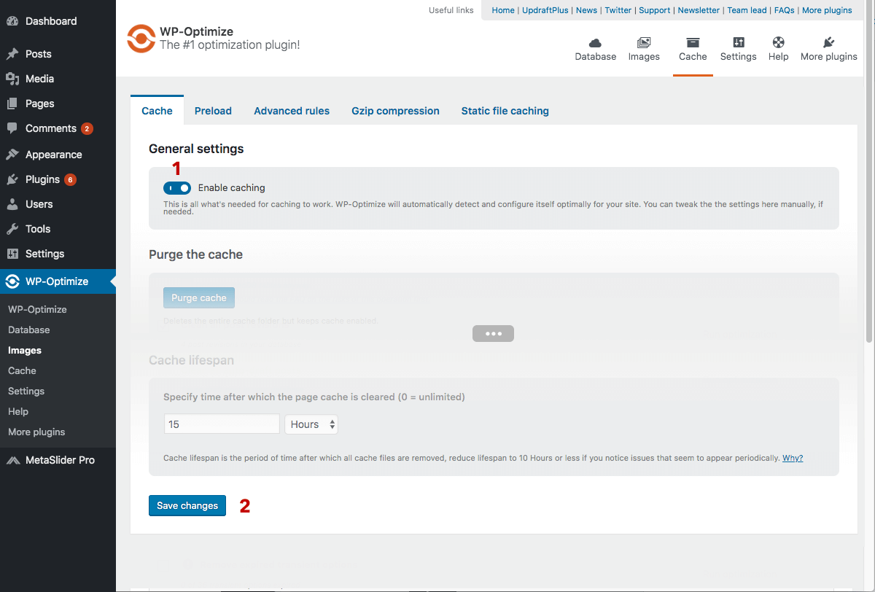Screen dimensions: 875x592
Task: Click the cache lifespan value field
Action: (222, 424)
